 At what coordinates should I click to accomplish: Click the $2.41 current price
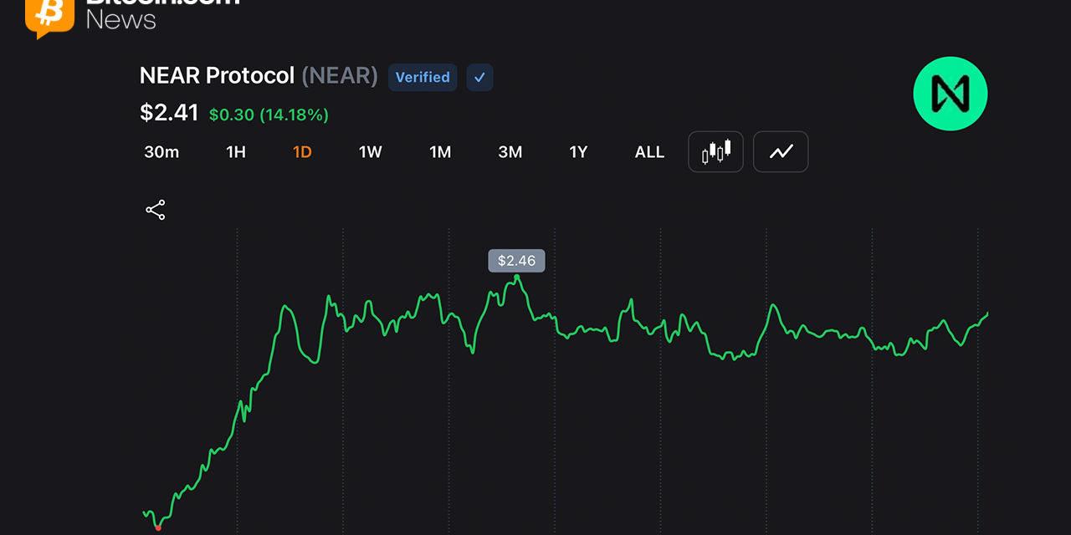coord(169,113)
